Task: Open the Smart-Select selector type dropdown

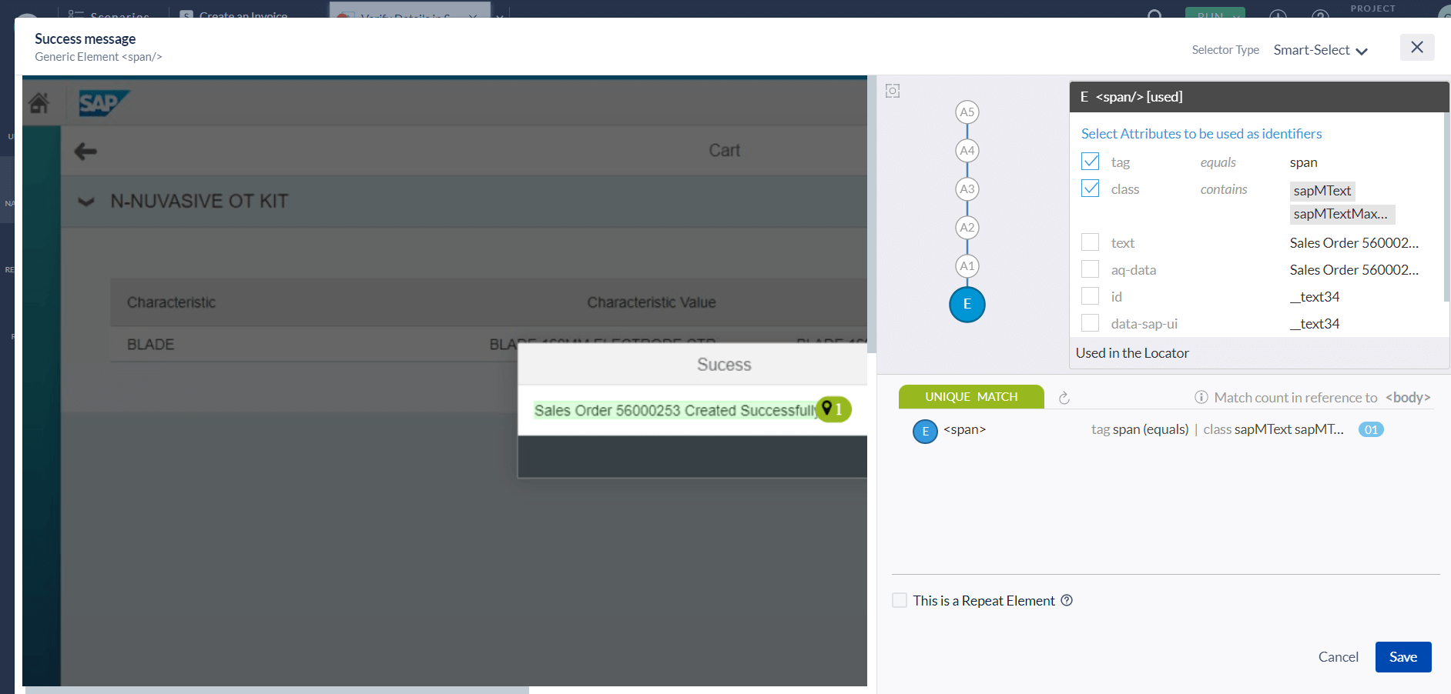Action: click(x=1320, y=50)
